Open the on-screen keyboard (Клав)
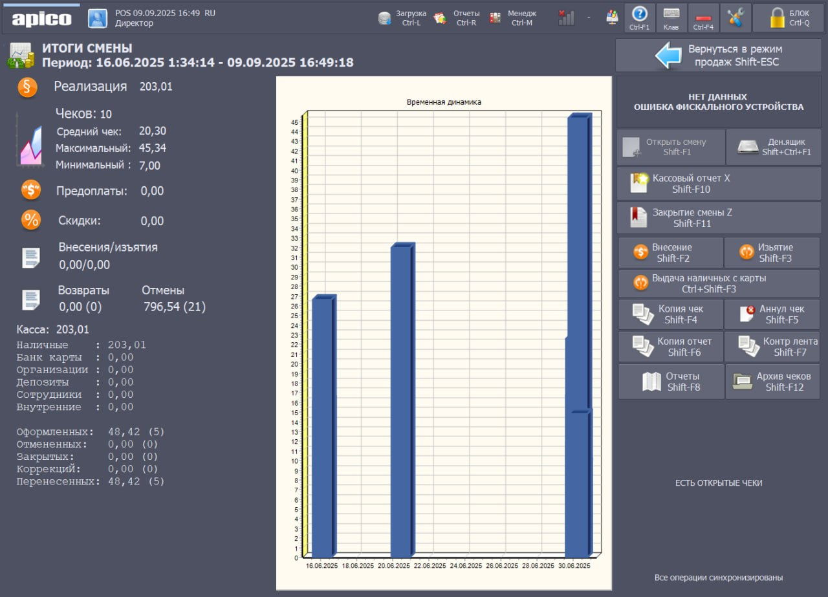This screenshot has width=828, height=597. [671, 18]
